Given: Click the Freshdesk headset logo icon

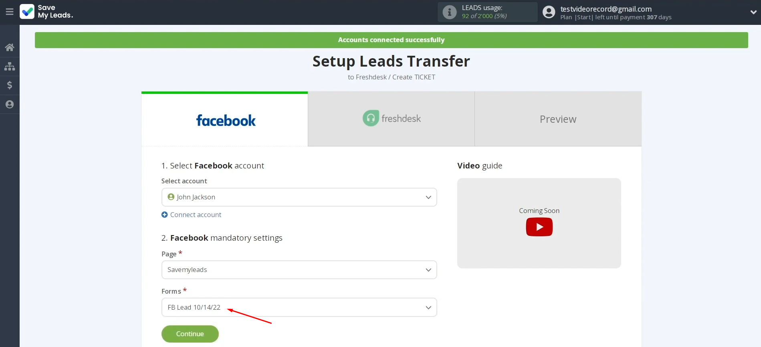Looking at the screenshot, I should (371, 118).
